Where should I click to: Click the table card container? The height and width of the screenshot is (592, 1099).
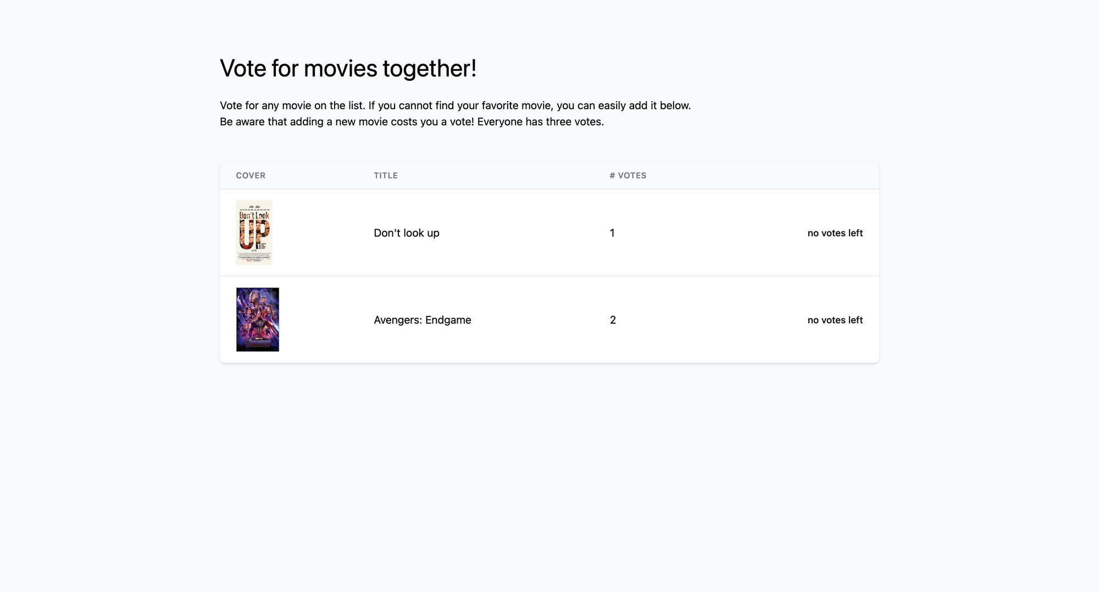coord(549,261)
